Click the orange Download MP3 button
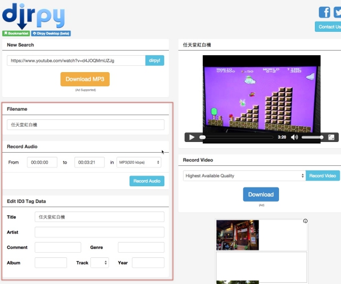341x284 pixels. [85, 79]
